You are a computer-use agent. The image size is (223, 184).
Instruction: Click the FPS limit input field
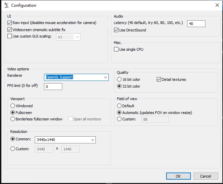tap(53, 87)
